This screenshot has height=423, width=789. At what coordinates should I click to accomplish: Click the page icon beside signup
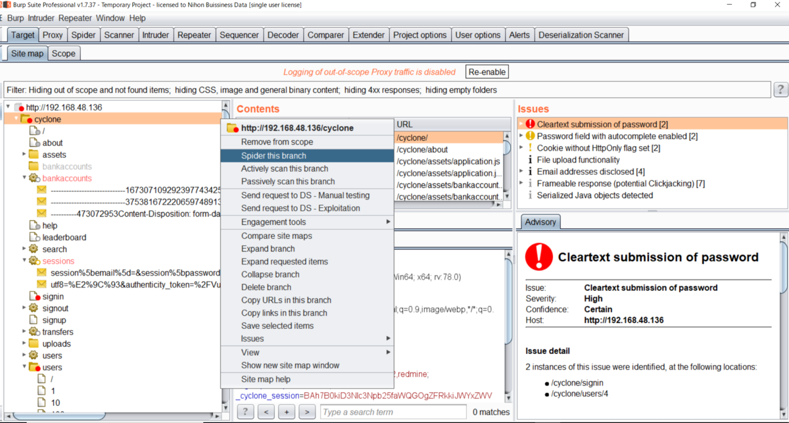[34, 320]
